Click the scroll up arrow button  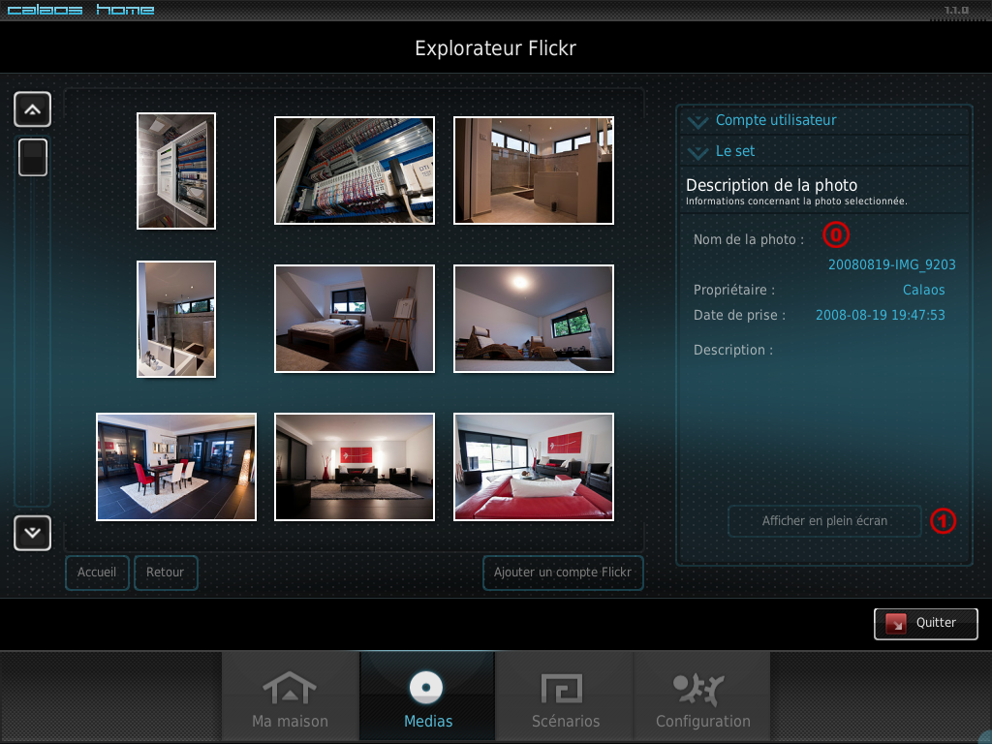(x=32, y=109)
